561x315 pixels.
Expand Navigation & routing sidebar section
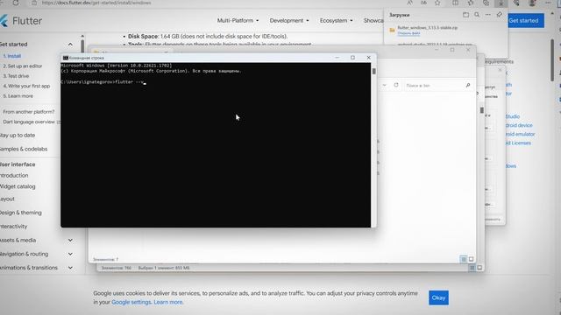(70, 254)
